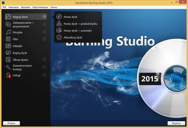Click the Nowy dysk disc icon
Viewport: 188px width, 128px height.
pos(59,17)
